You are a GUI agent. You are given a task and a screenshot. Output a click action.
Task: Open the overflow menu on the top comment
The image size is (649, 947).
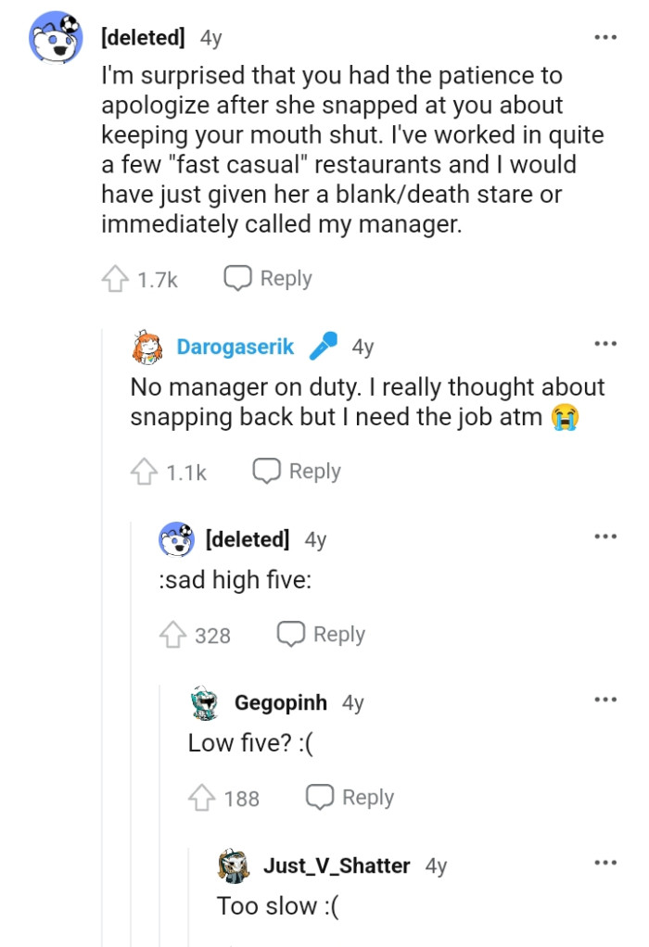604,36
